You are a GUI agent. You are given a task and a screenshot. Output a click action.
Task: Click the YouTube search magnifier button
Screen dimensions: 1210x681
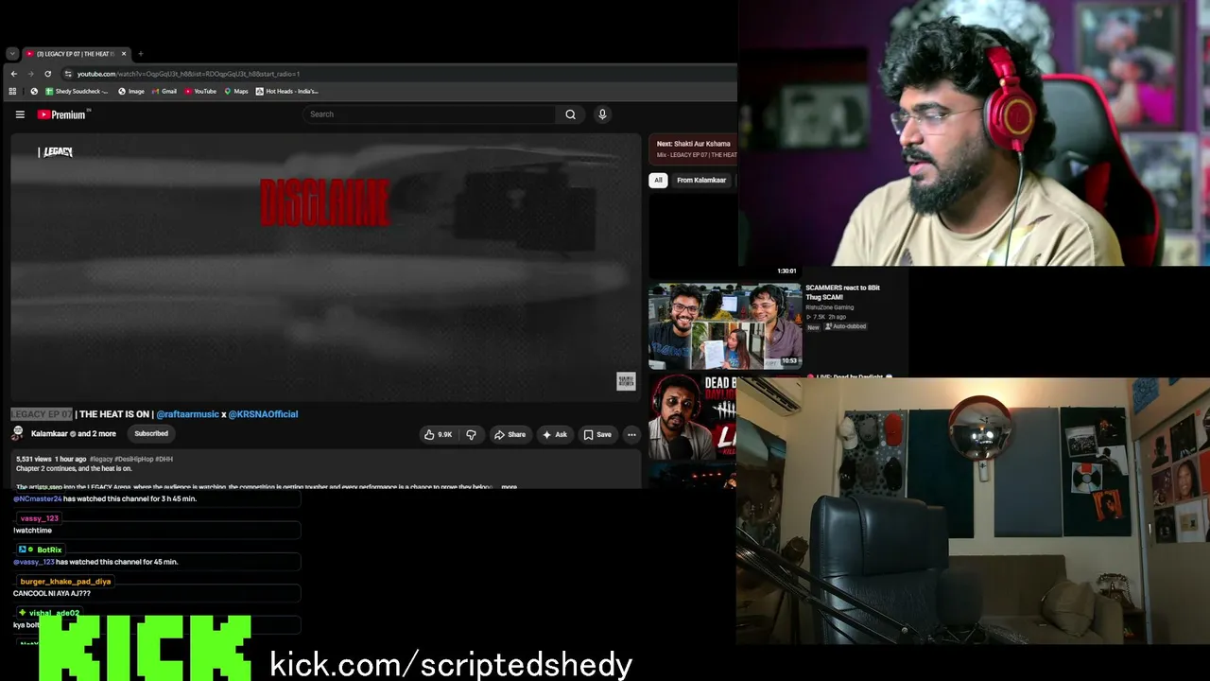pos(570,114)
